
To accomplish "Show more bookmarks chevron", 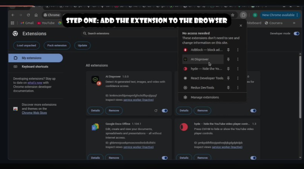I will [294, 23].
